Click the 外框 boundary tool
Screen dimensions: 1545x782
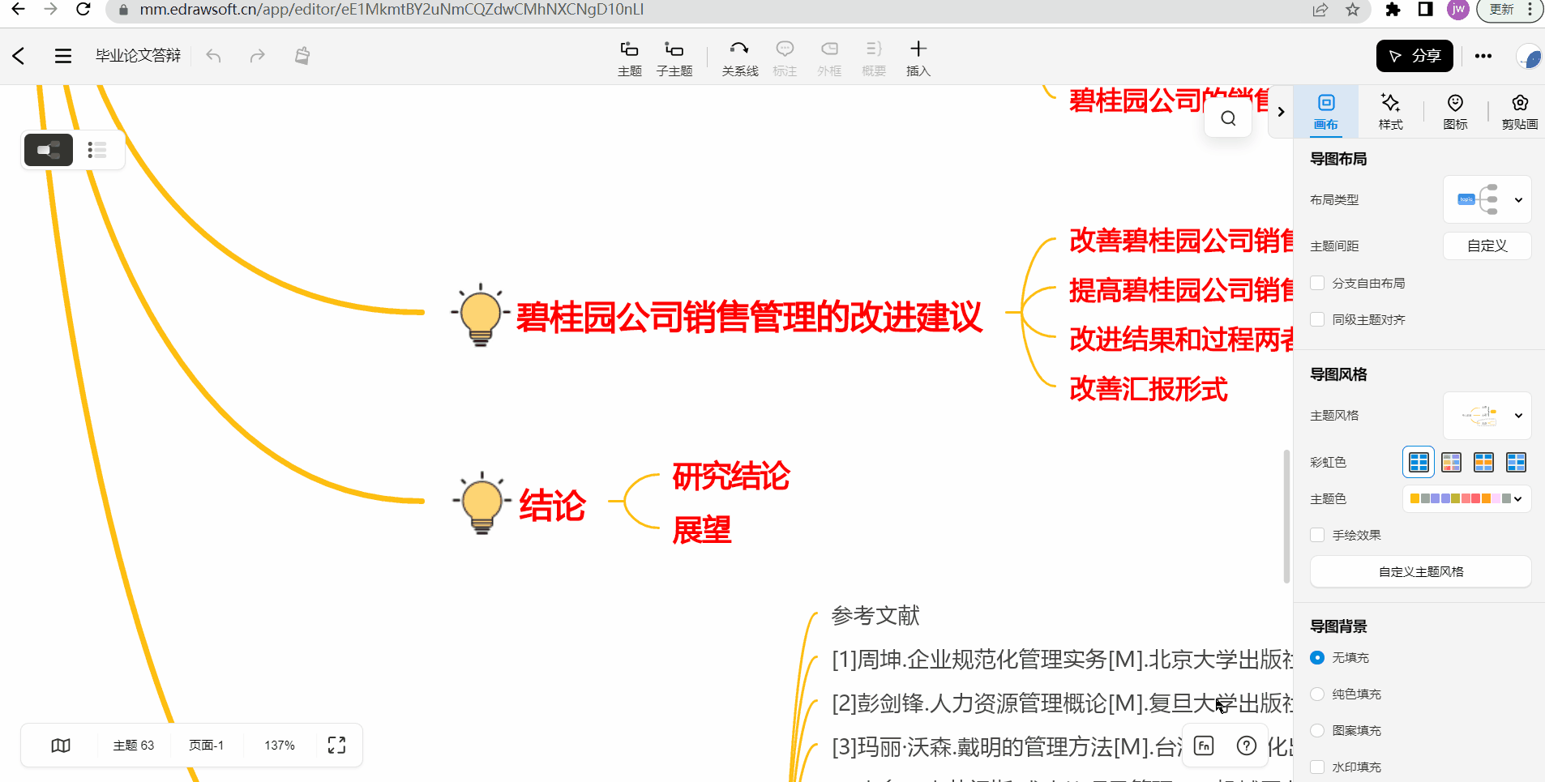(x=829, y=58)
